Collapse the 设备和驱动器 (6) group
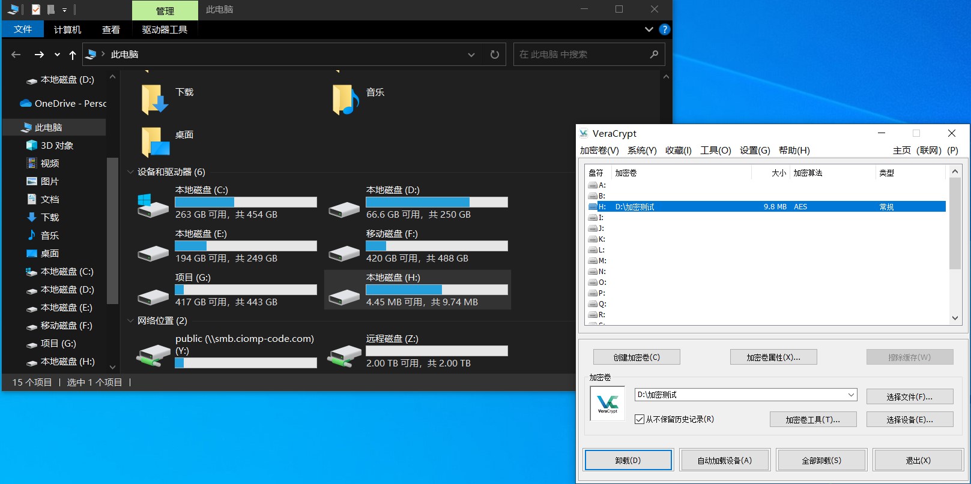This screenshot has width=971, height=484. pyautogui.click(x=130, y=172)
